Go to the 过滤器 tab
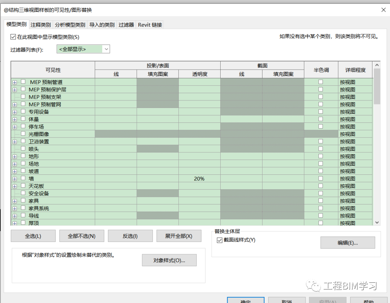The height and width of the screenshot is (303, 390). [126, 25]
